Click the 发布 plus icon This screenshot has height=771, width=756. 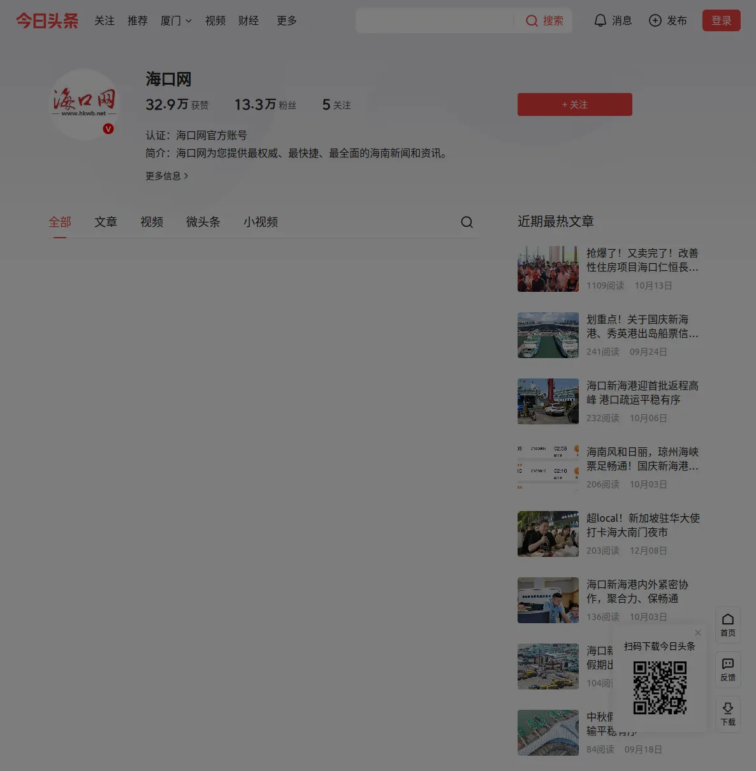click(x=655, y=21)
